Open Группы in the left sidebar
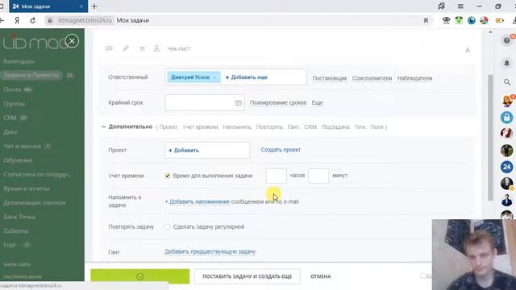 click(x=15, y=104)
